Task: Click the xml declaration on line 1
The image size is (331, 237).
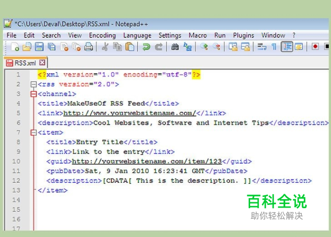Action: point(119,75)
